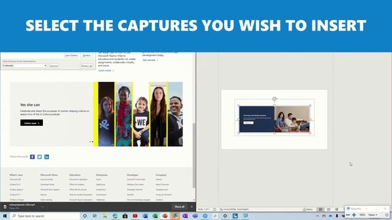
Task: Click in the Type here to search box
Action: click(45, 216)
